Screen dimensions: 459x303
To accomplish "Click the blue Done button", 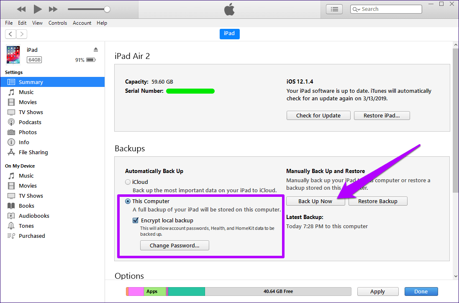I will point(421,292).
